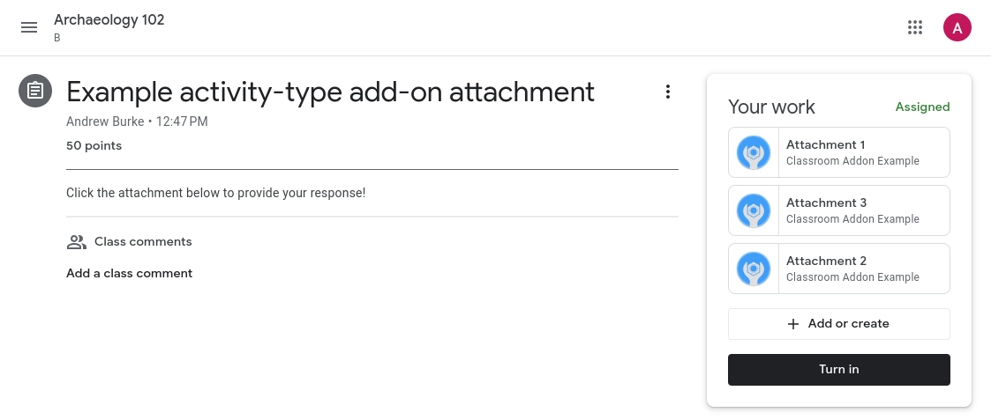Open the three-dot assignment options menu

click(x=668, y=92)
